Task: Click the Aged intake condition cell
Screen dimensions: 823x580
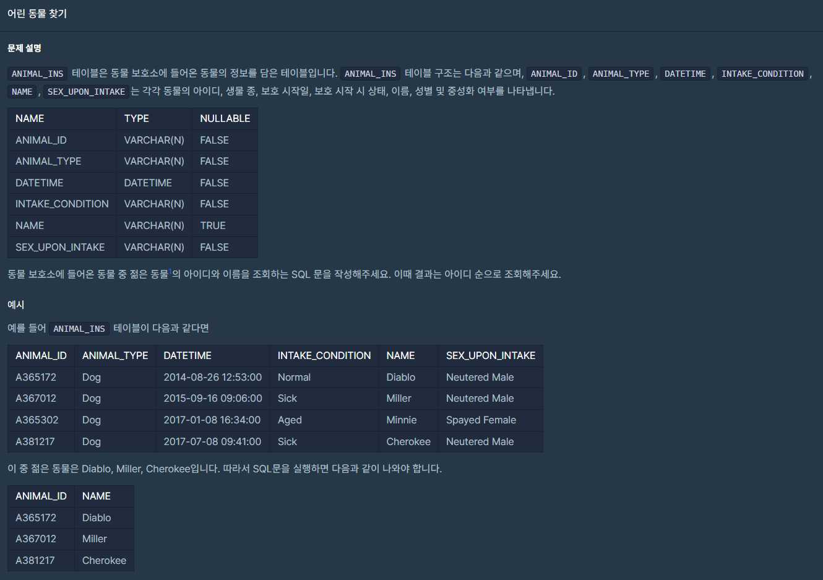Action: click(x=290, y=420)
